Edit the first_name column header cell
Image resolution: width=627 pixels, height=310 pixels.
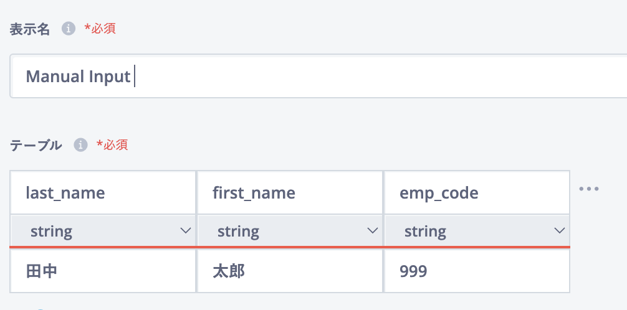pyautogui.click(x=290, y=192)
